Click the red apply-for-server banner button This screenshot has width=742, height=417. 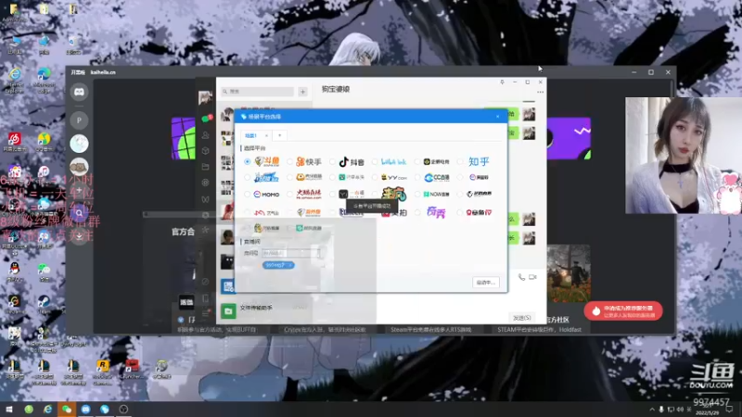[x=623, y=311]
